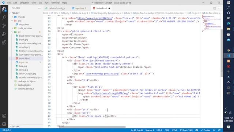The image size is (234, 132).
Task: Click HTML language mode in status bar
Action: pyautogui.click(x=174, y=130)
